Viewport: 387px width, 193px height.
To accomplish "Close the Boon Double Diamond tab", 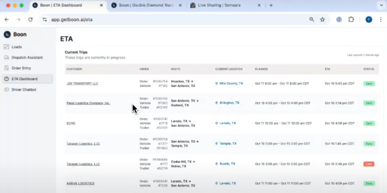I will tap(180, 5).
